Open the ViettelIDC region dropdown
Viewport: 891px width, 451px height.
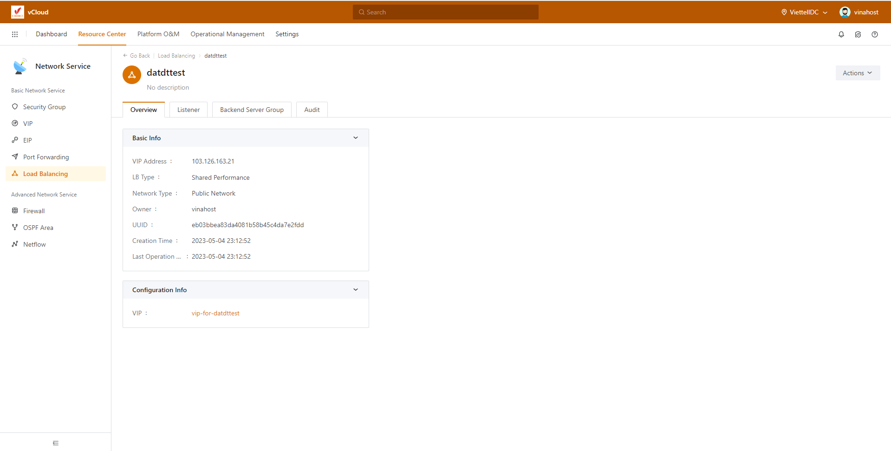804,12
